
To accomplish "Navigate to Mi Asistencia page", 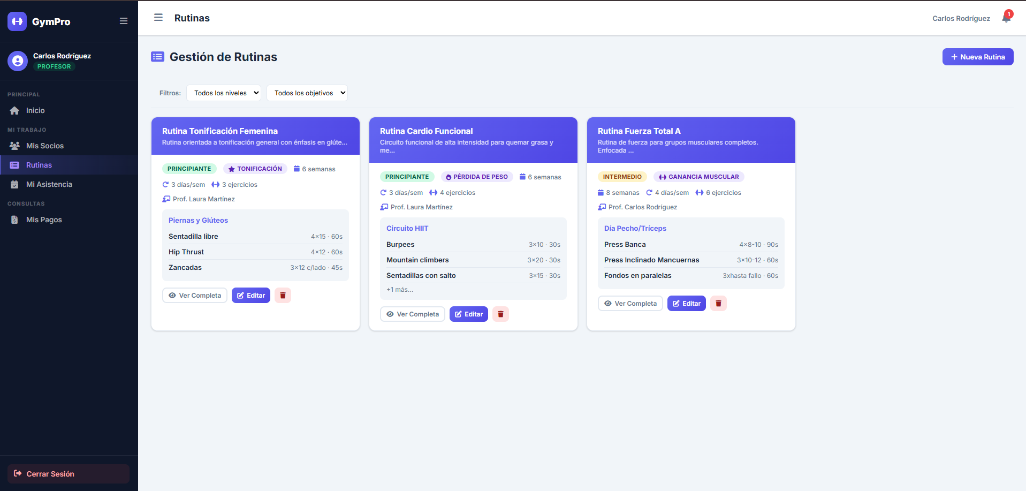I will 49,184.
